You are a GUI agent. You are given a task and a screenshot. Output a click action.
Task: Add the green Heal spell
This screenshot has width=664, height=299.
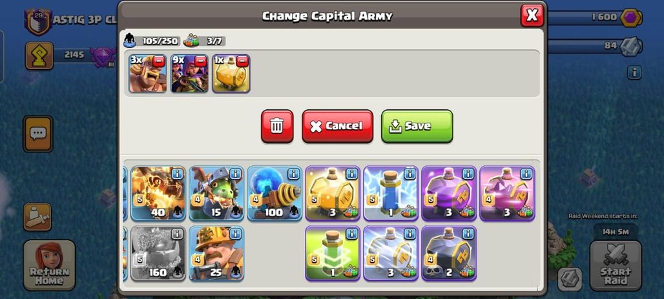[333, 253]
